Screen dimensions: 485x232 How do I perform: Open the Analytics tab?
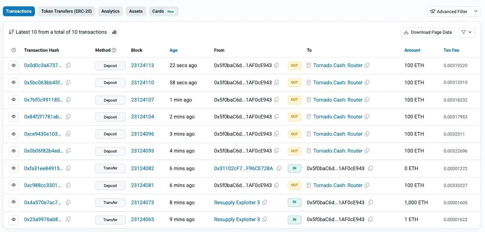pyautogui.click(x=110, y=11)
